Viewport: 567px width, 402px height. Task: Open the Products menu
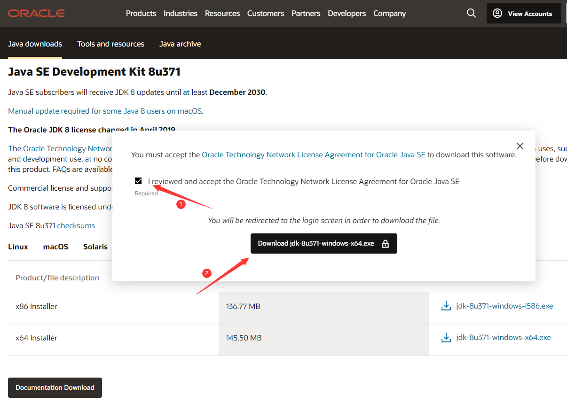141,13
